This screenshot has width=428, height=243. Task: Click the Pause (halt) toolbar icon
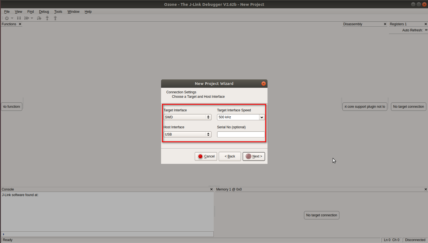[19, 18]
